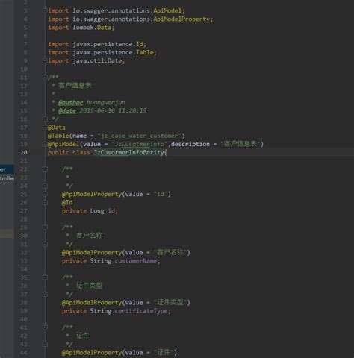Click the class keyword on line 20
354x358 pixels.
click(81, 152)
